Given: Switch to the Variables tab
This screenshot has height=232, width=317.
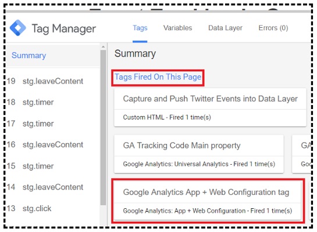Looking at the screenshot, I should point(178,28).
